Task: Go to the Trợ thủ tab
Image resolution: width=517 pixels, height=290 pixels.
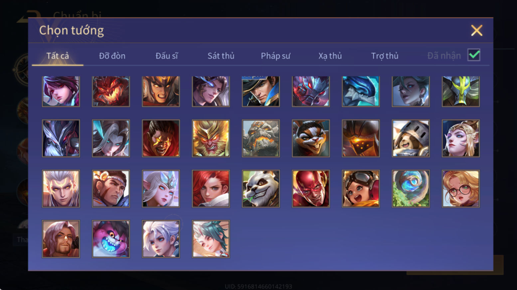Action: pyautogui.click(x=385, y=56)
